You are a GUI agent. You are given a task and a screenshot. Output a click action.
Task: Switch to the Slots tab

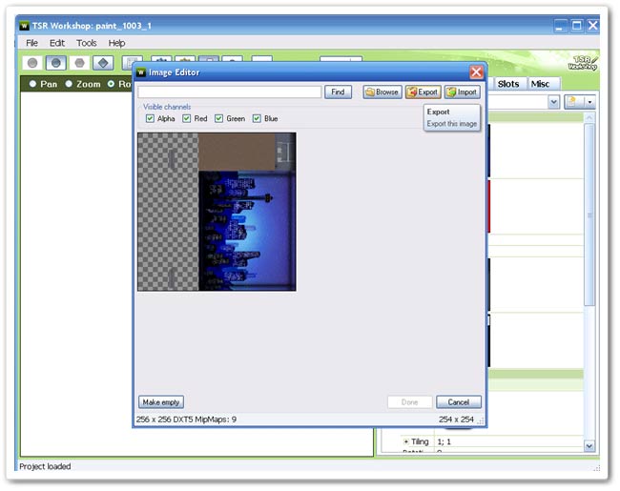tap(508, 84)
